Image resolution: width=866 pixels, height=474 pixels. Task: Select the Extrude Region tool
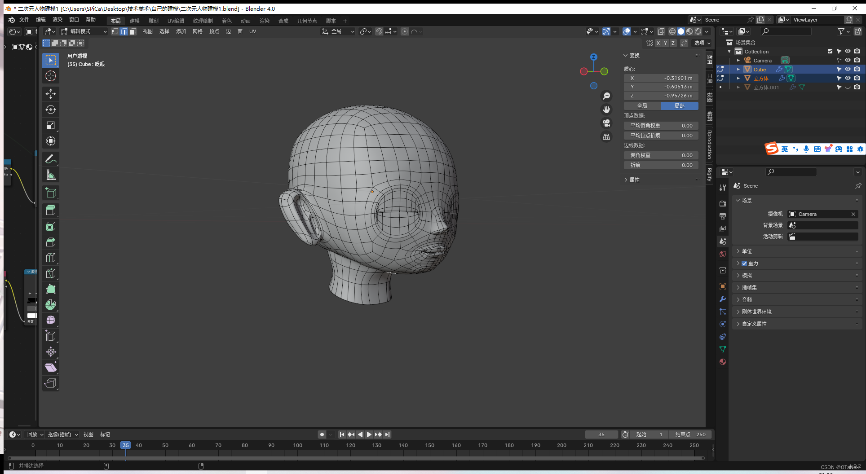51,210
